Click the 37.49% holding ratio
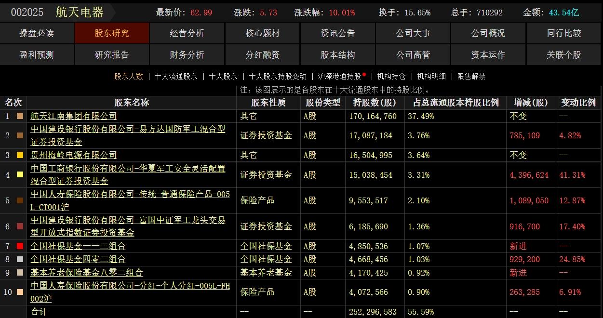Viewport: 603px width, 318px height. (x=421, y=116)
